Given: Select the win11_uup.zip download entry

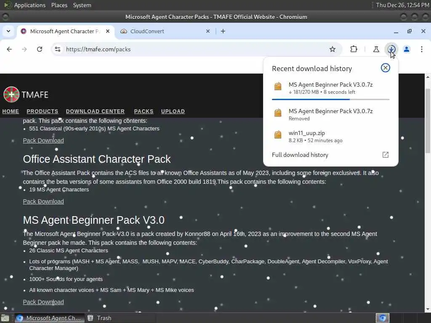Looking at the screenshot, I should 330,137.
